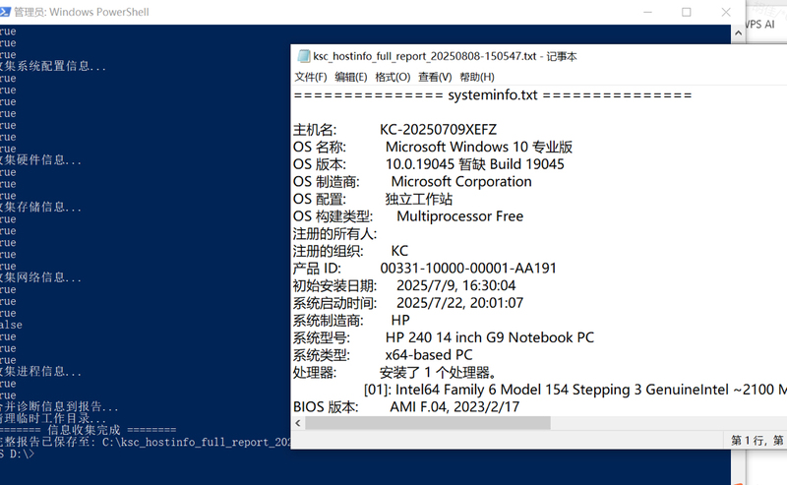
Task: Click the alse output line in PowerShell
Action: point(11,325)
